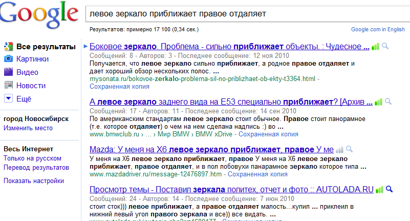Switch to 'Картинки' image search

point(32,59)
